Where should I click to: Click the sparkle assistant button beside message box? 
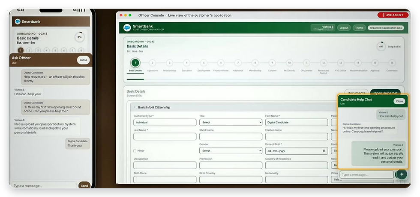[401, 174]
